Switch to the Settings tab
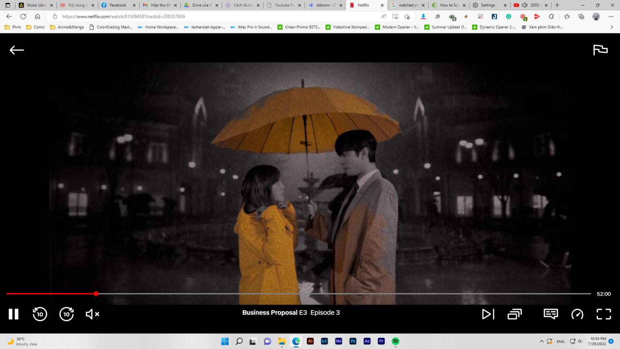The width and height of the screenshot is (620, 349). [x=490, y=5]
